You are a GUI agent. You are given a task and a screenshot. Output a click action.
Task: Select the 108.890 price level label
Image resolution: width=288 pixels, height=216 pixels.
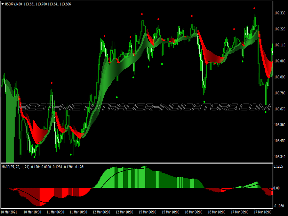tap(280, 77)
